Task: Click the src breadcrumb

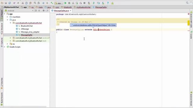Action: point(31,7)
